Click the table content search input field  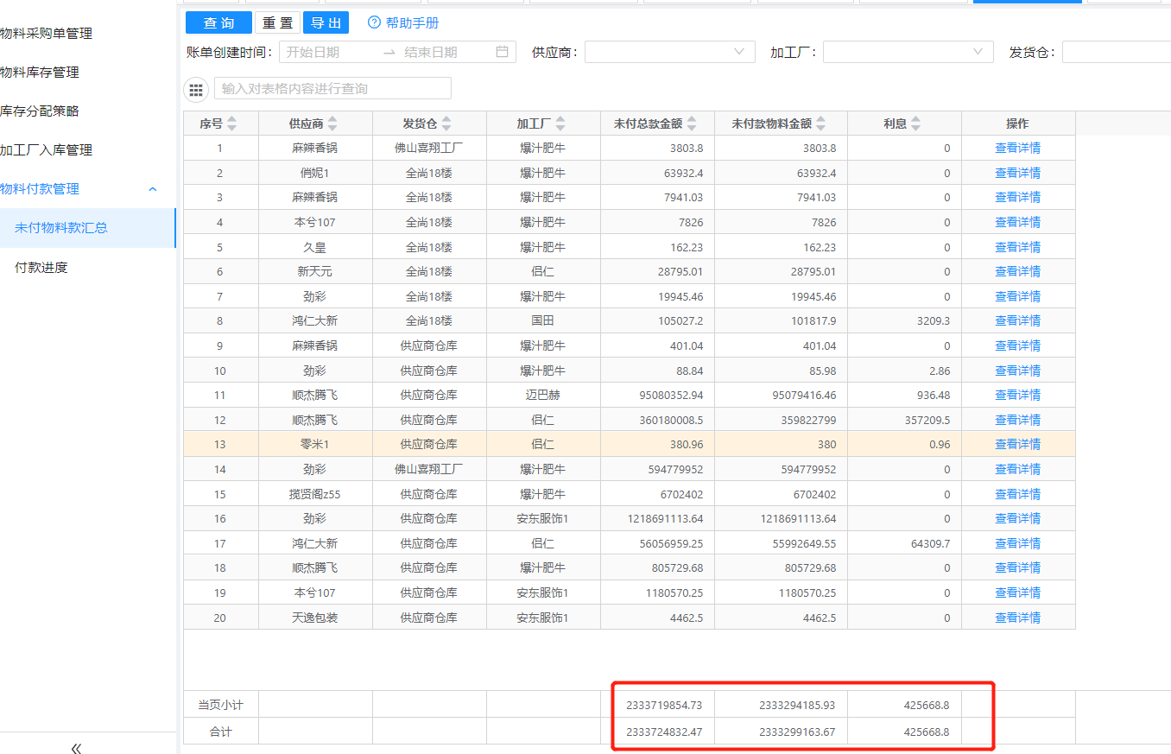click(332, 88)
